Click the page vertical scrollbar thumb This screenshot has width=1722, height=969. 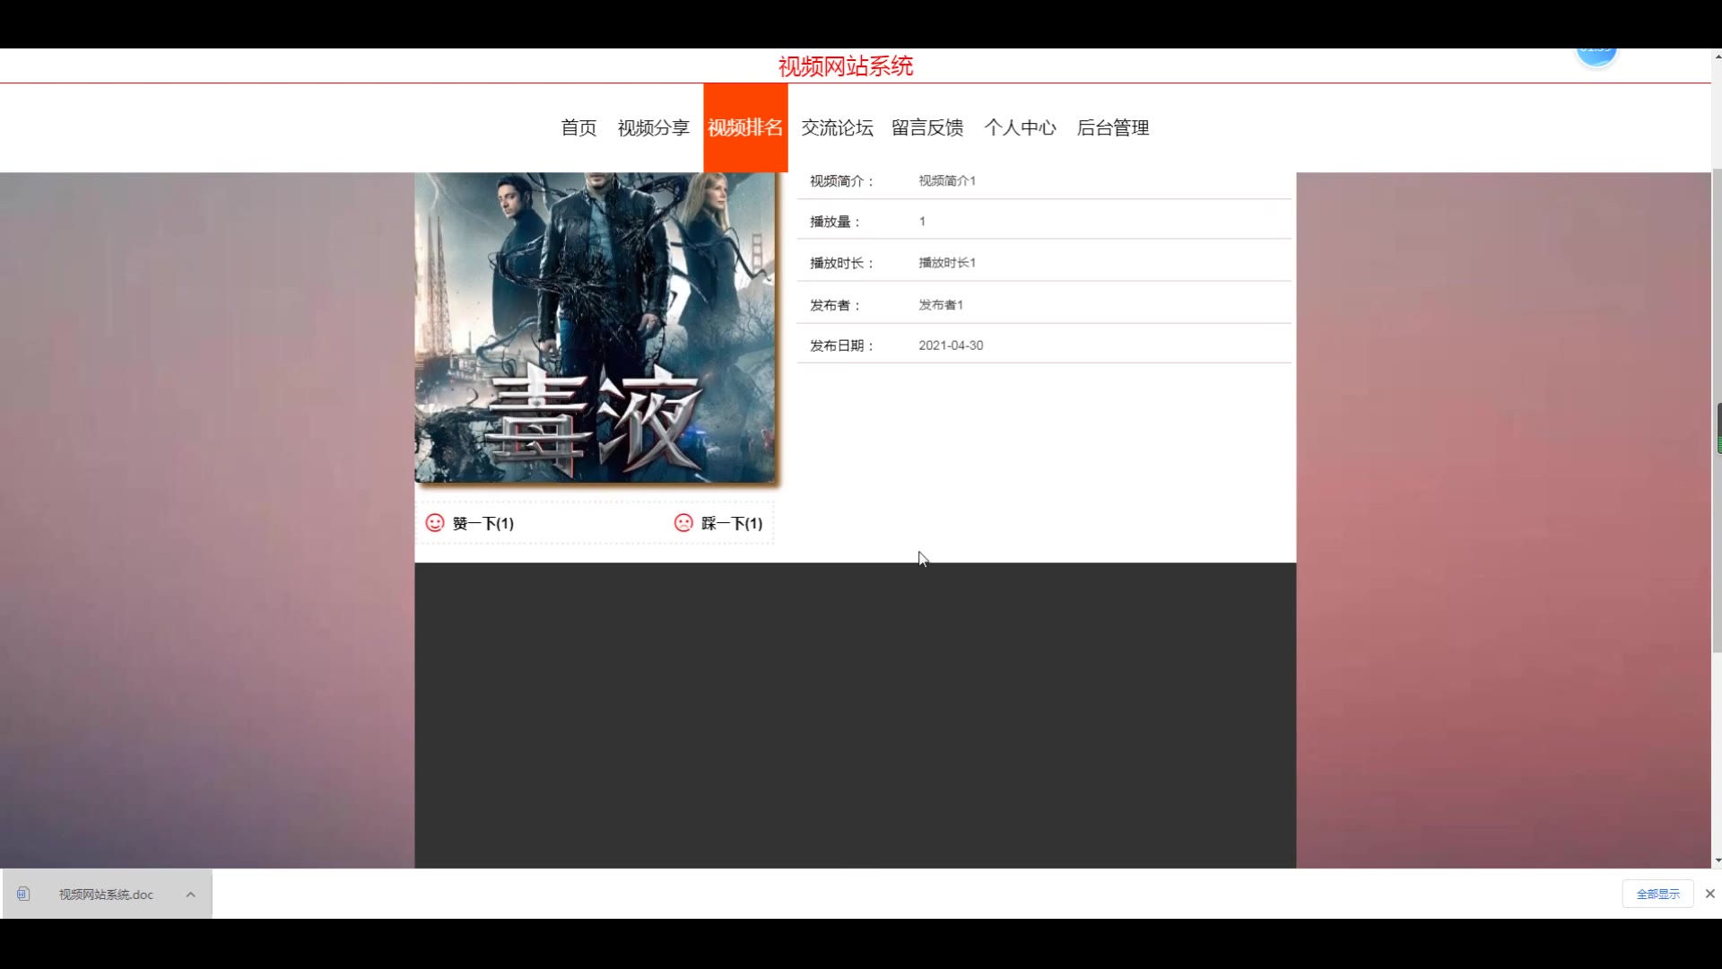pyautogui.click(x=1717, y=409)
